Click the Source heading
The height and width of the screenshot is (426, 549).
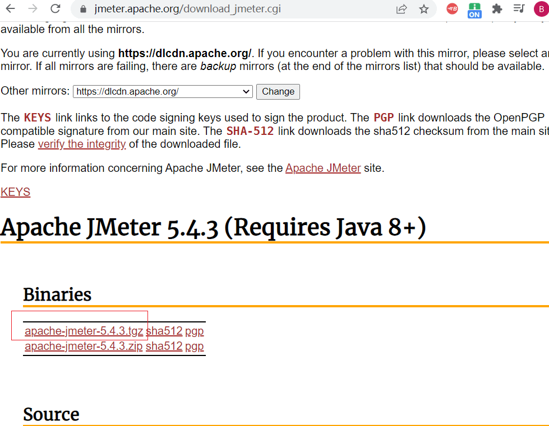[x=51, y=414]
